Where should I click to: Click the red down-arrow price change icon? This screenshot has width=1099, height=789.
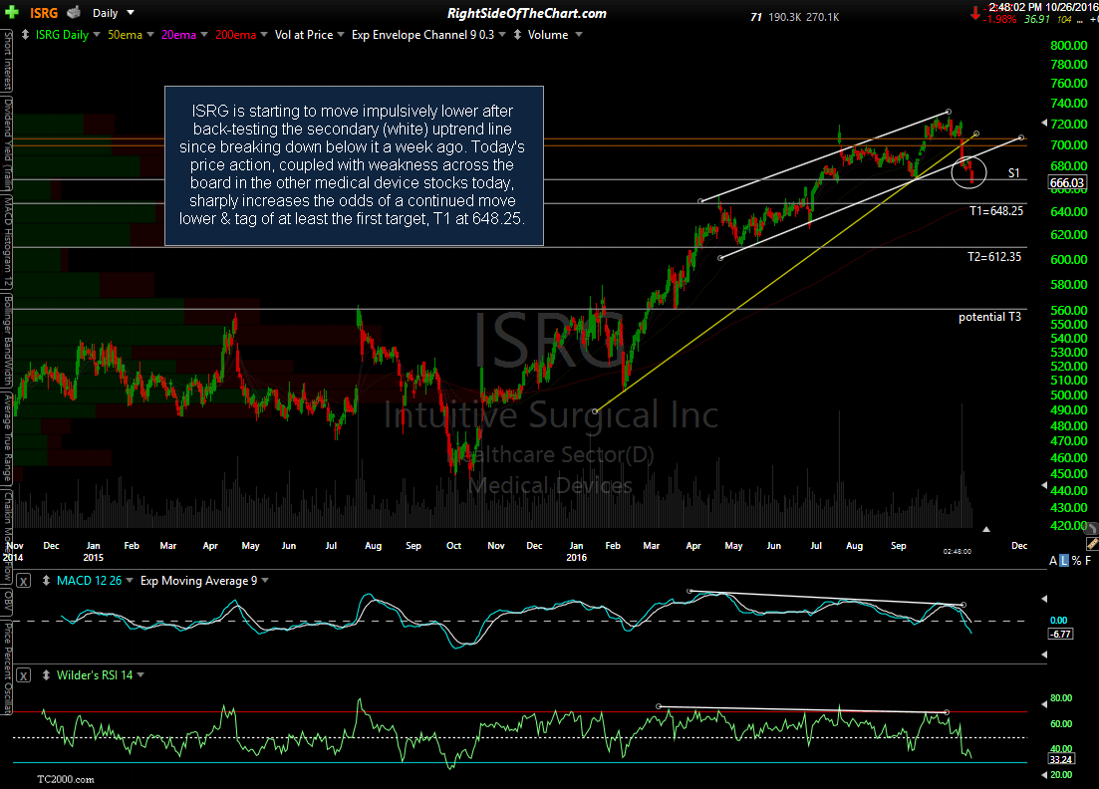tap(974, 13)
